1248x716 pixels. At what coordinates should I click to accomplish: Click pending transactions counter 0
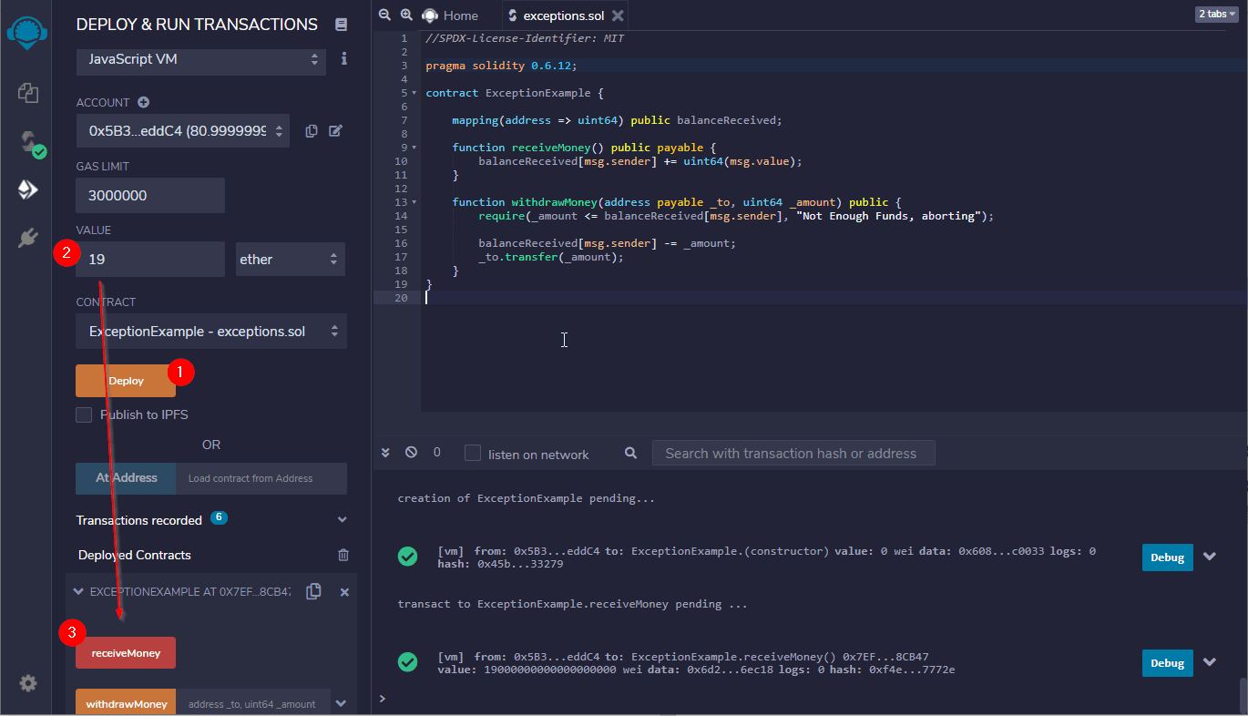coord(437,452)
